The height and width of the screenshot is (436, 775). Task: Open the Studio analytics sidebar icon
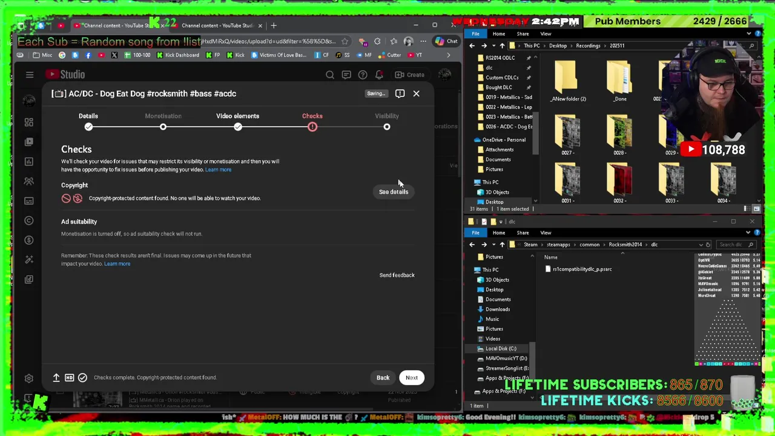click(x=29, y=162)
